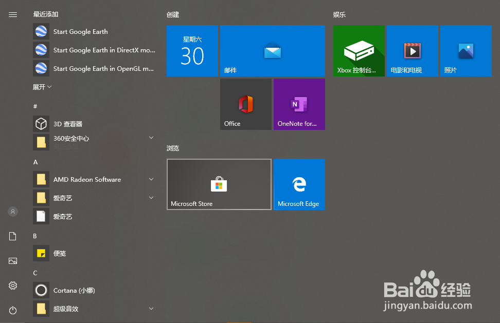Click the 娱乐 tile group title
The width and height of the screenshot is (500, 323).
340,15
